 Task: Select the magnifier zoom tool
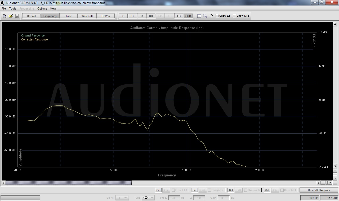205,16
